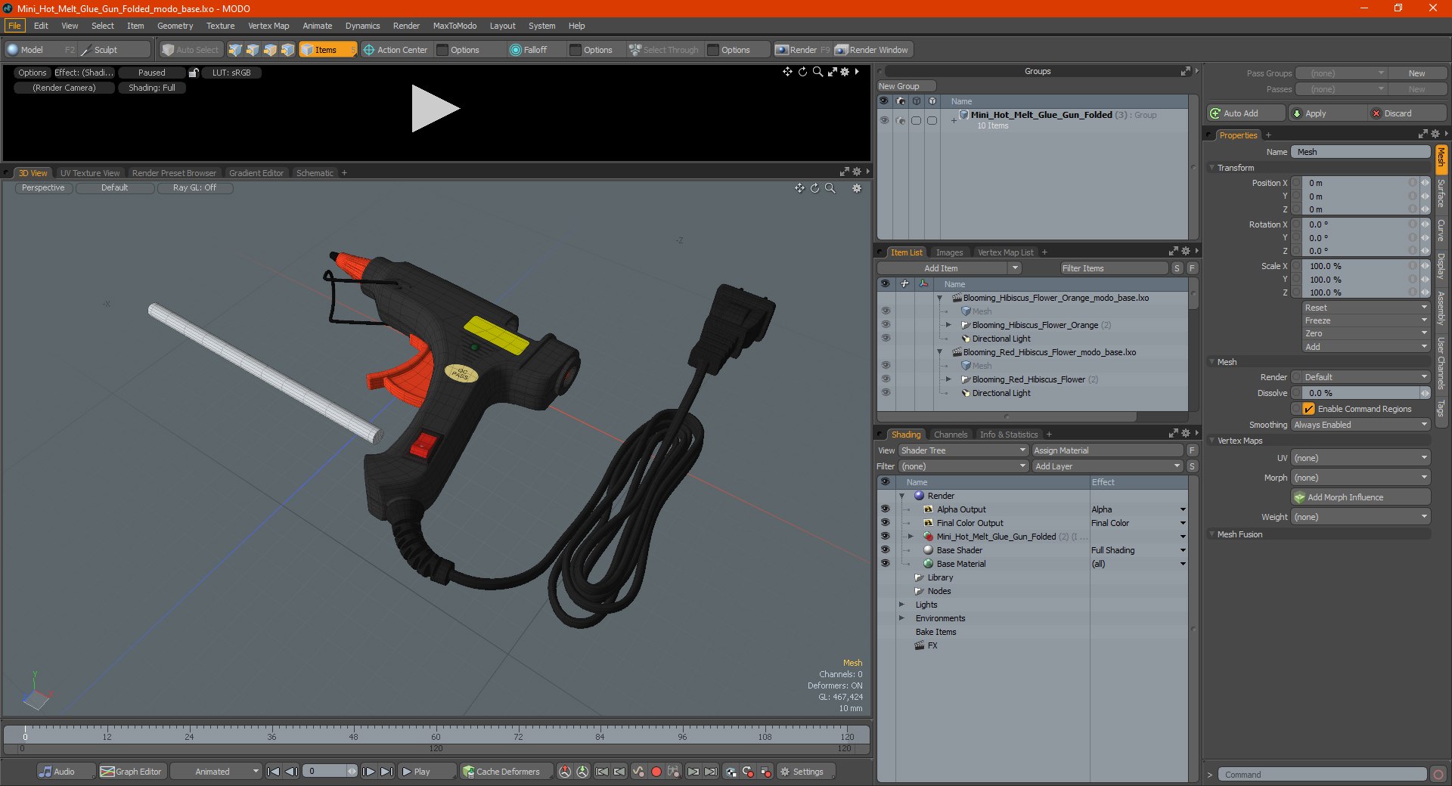Open the Add Item dropdown

(950, 268)
